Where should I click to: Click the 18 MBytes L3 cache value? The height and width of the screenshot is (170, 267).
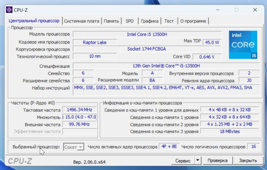pos(230,131)
